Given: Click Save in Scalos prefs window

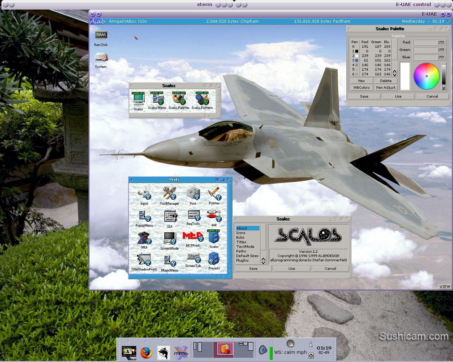Looking at the screenshot, I should 253,269.
